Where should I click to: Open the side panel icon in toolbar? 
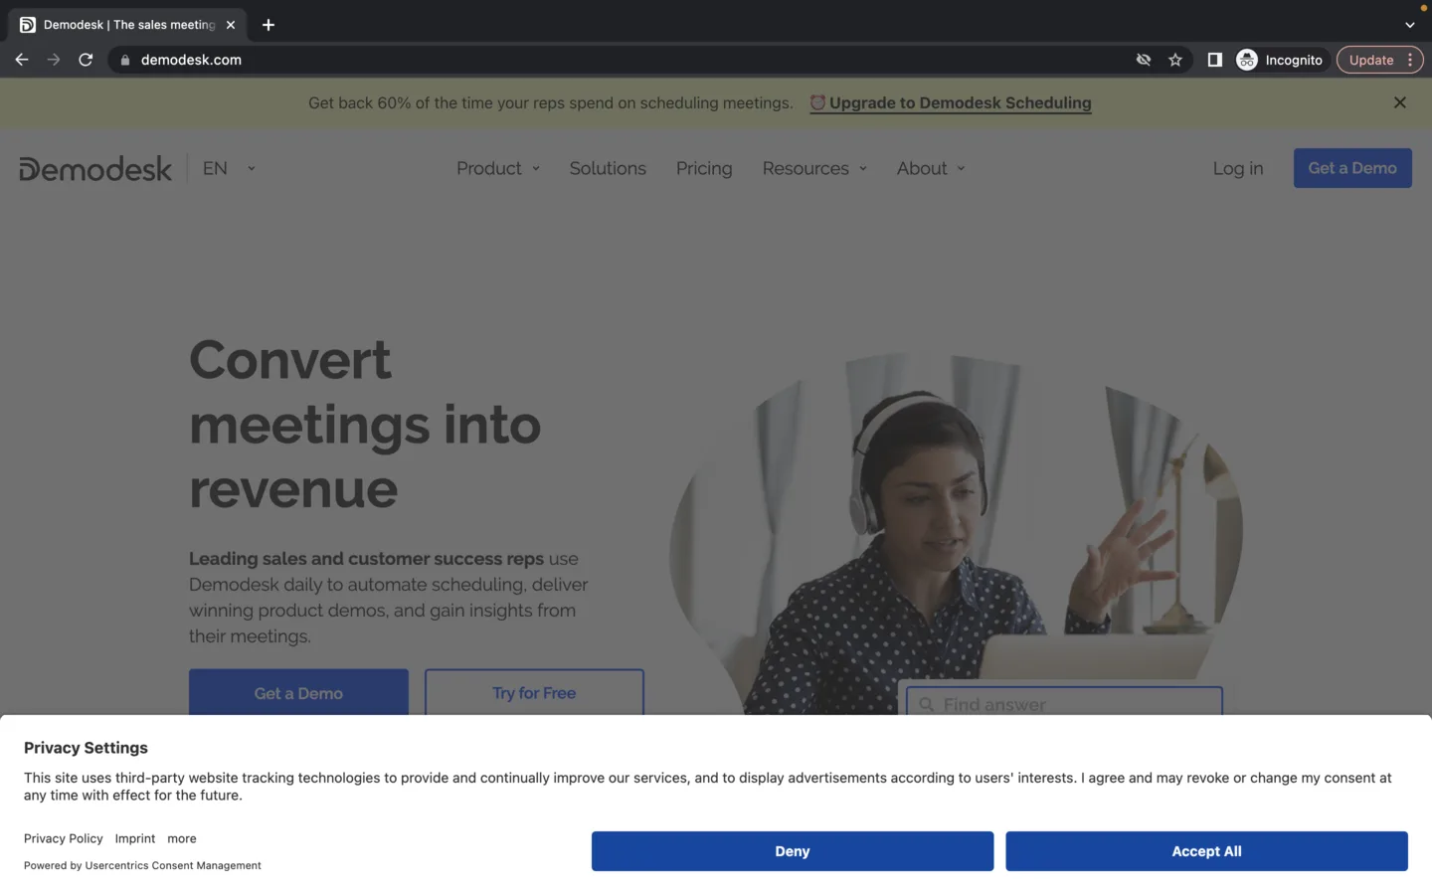(x=1214, y=60)
